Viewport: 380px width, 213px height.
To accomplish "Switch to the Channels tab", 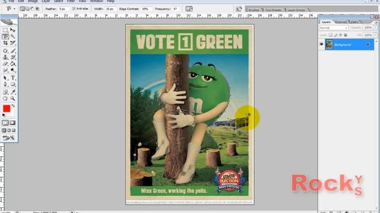I will (x=340, y=22).
